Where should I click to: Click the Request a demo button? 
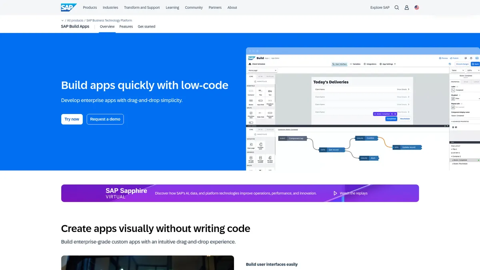pos(105,119)
